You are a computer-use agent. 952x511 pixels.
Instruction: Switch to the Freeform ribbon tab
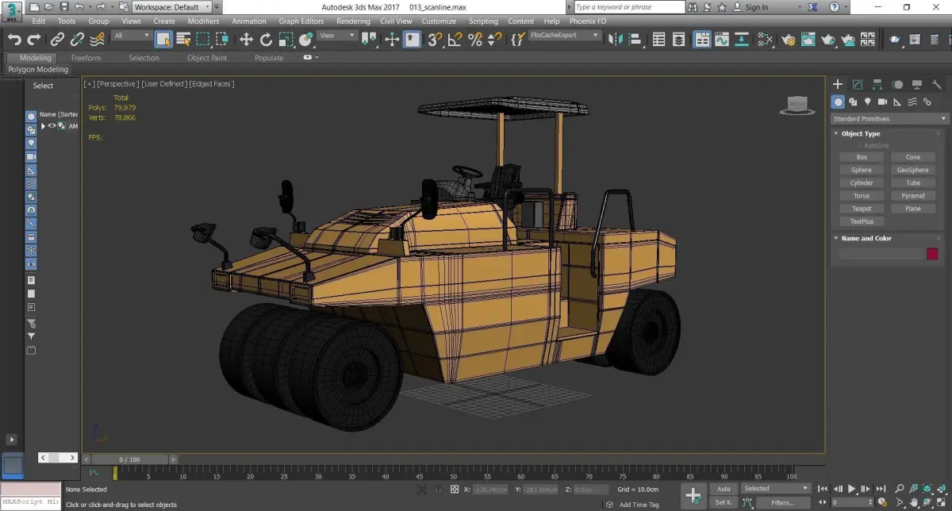coord(86,58)
